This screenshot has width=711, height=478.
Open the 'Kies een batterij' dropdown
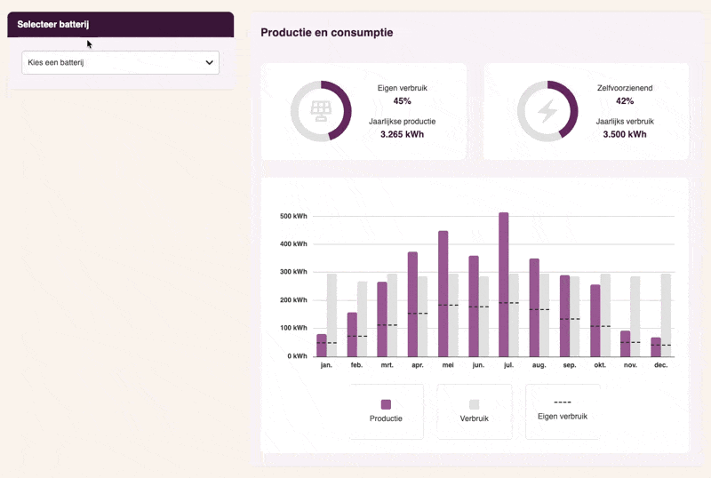pos(120,63)
